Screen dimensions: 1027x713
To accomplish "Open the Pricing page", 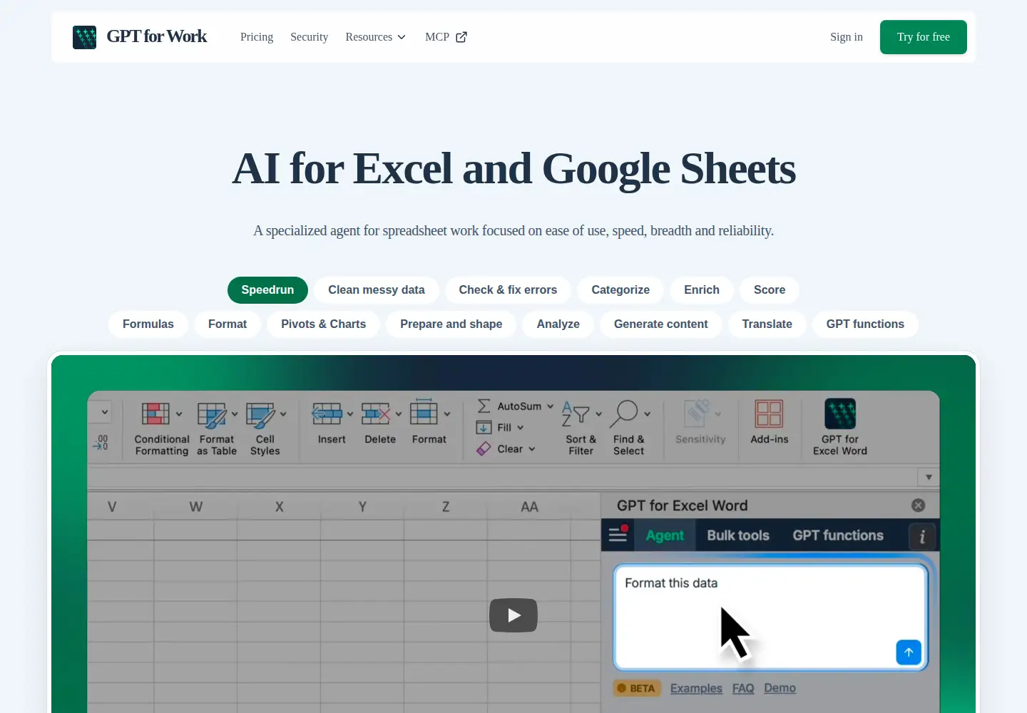I will (x=257, y=37).
